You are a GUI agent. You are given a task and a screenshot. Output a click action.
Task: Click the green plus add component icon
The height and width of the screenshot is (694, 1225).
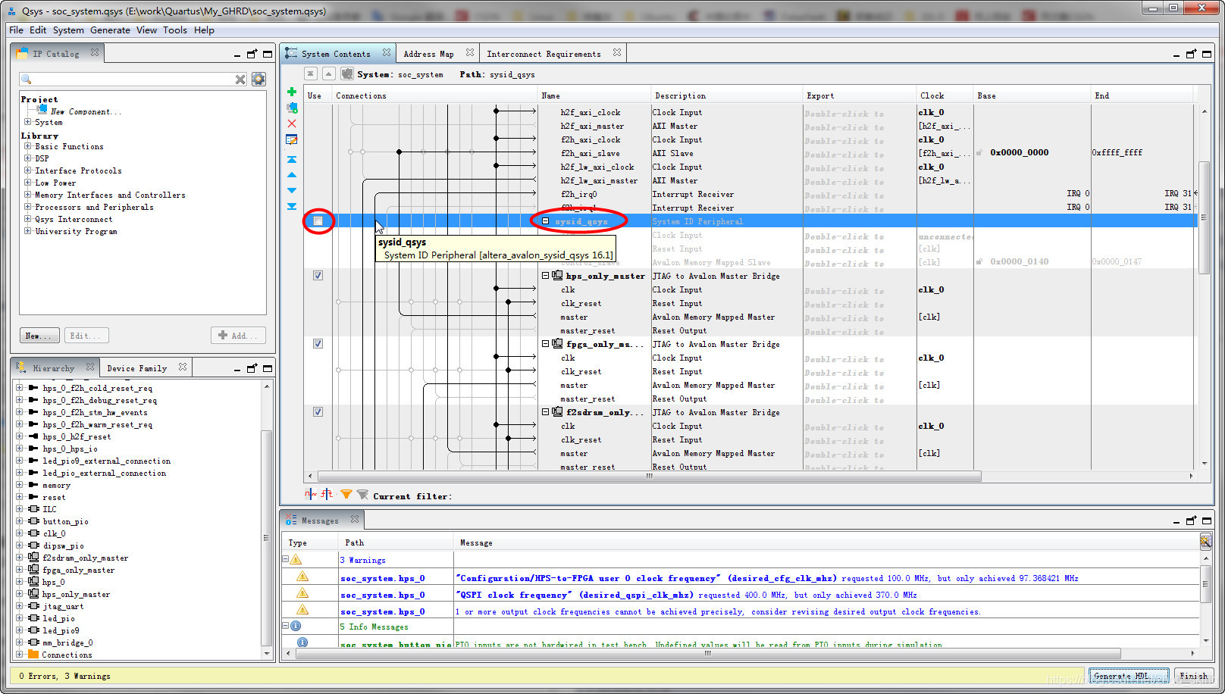tap(292, 92)
